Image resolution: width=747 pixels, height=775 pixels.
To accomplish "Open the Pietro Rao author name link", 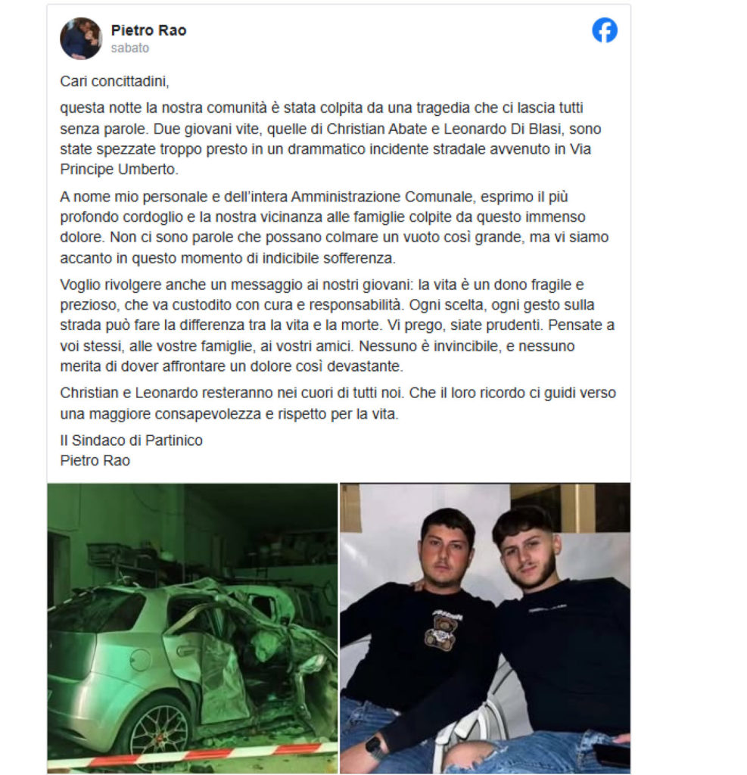I will (x=148, y=30).
